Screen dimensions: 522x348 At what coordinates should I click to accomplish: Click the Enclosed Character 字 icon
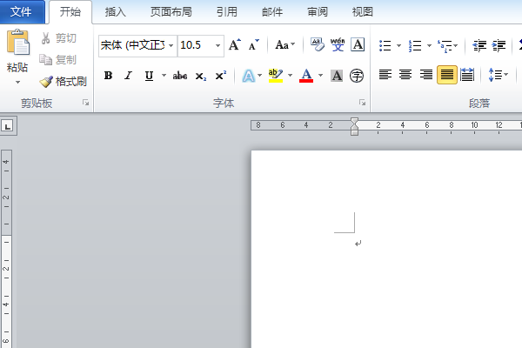point(357,76)
